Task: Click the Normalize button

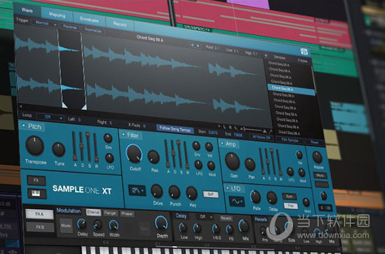Action: click(93, 30)
